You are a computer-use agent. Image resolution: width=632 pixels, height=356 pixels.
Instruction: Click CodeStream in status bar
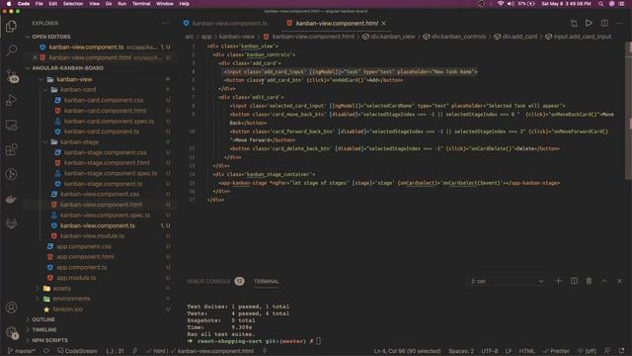[77, 351]
